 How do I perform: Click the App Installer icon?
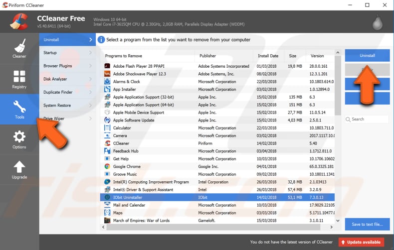(x=107, y=89)
